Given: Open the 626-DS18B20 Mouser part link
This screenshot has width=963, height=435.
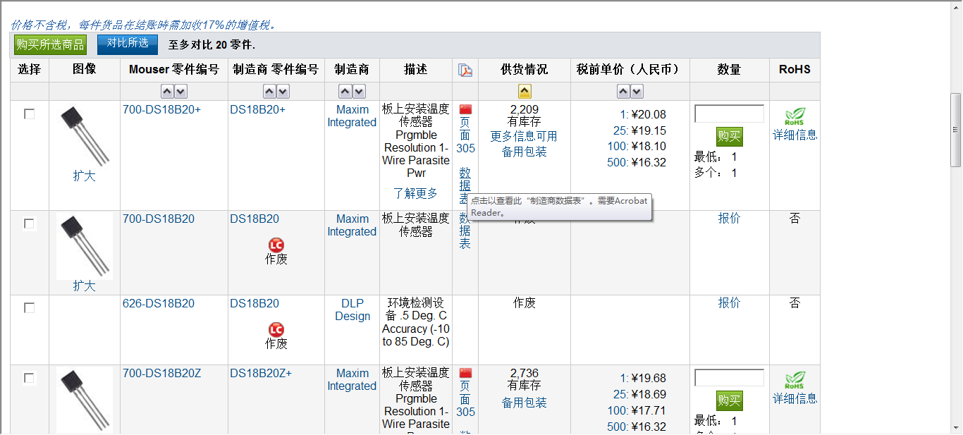Looking at the screenshot, I should click(x=159, y=303).
